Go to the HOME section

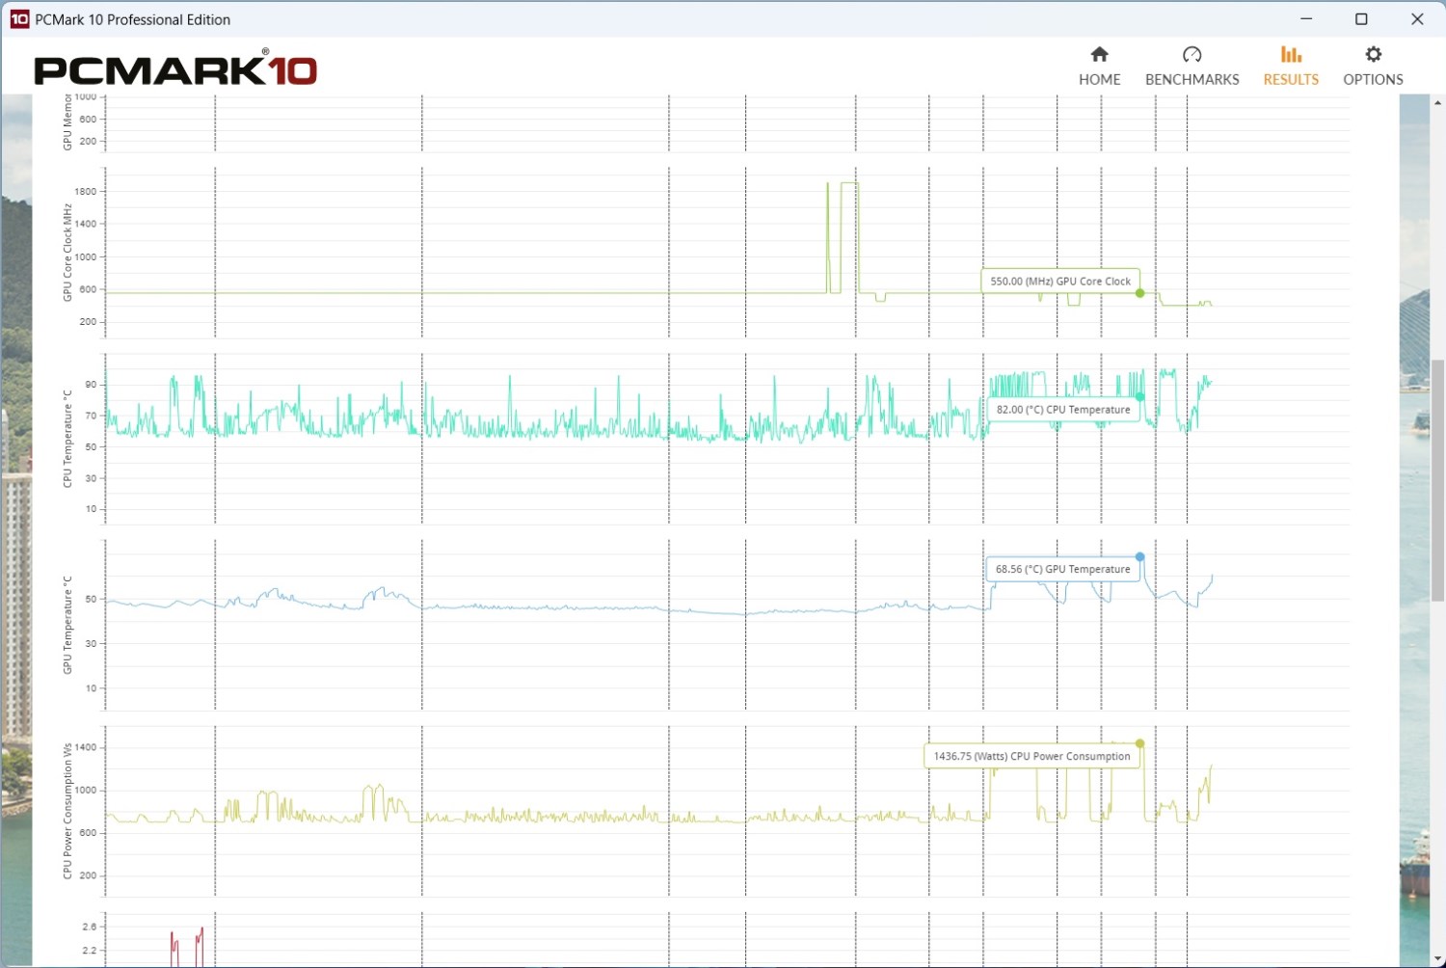(1099, 66)
